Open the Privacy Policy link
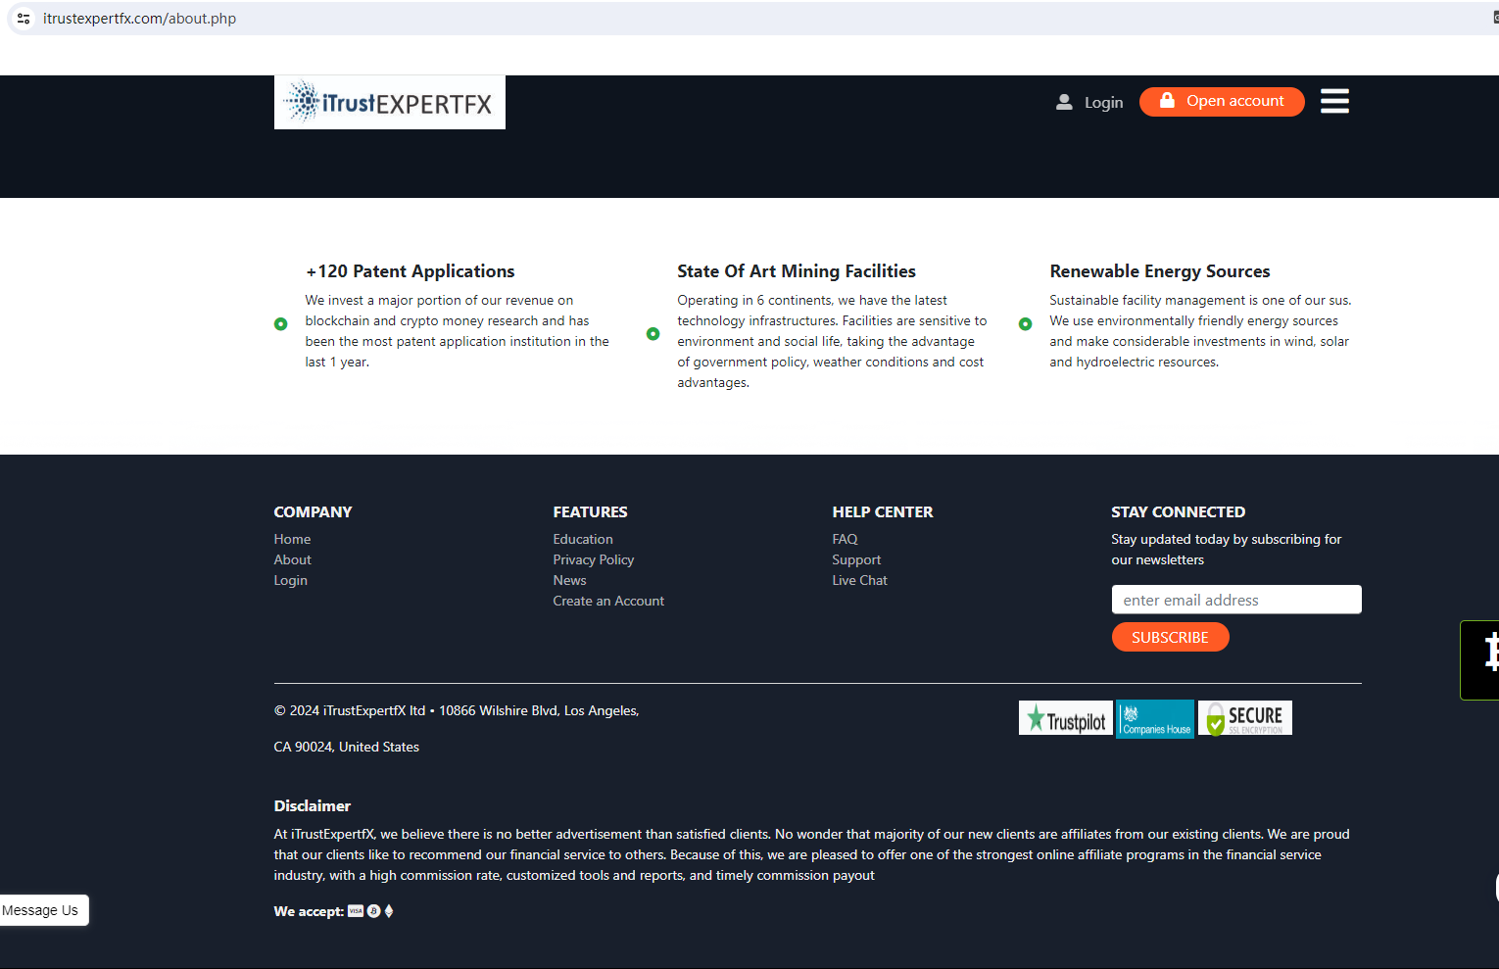 [594, 559]
